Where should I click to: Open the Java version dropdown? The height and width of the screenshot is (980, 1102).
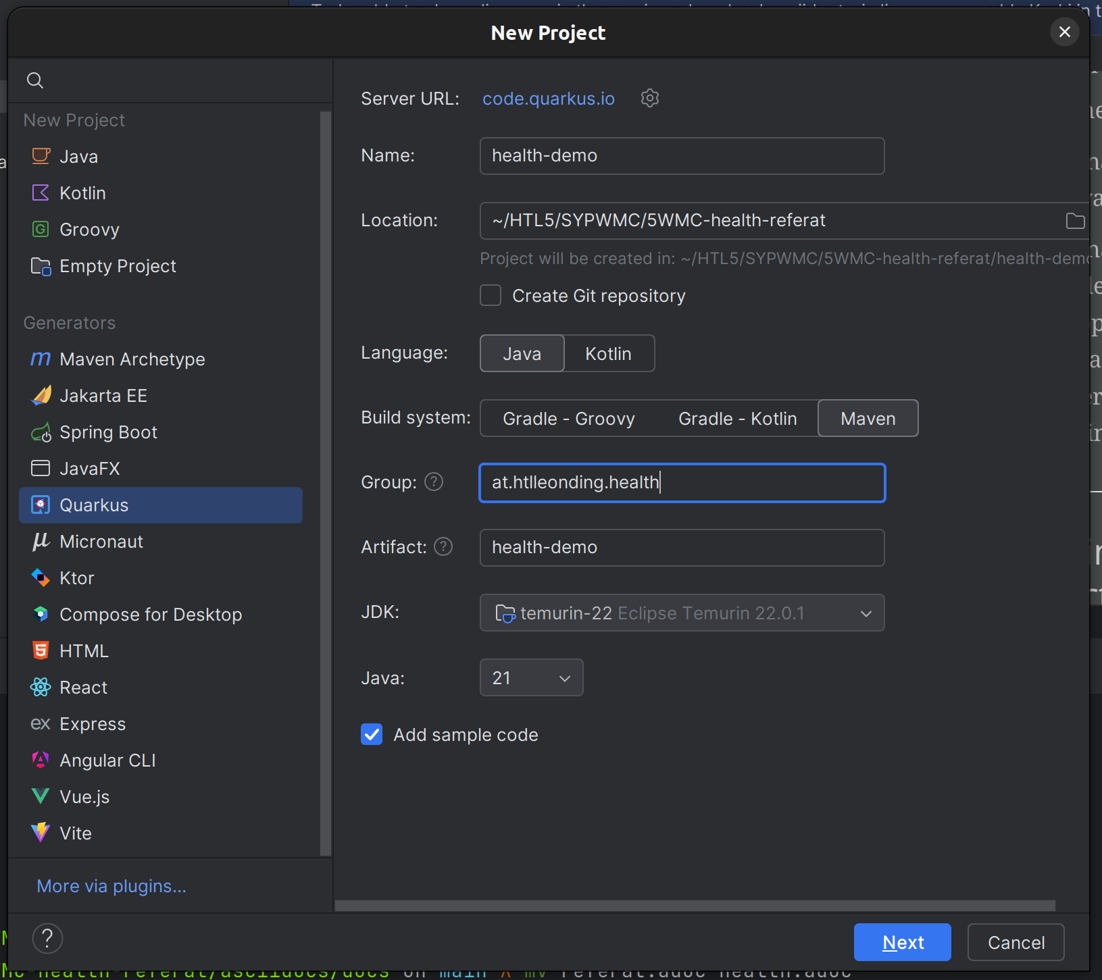531,678
